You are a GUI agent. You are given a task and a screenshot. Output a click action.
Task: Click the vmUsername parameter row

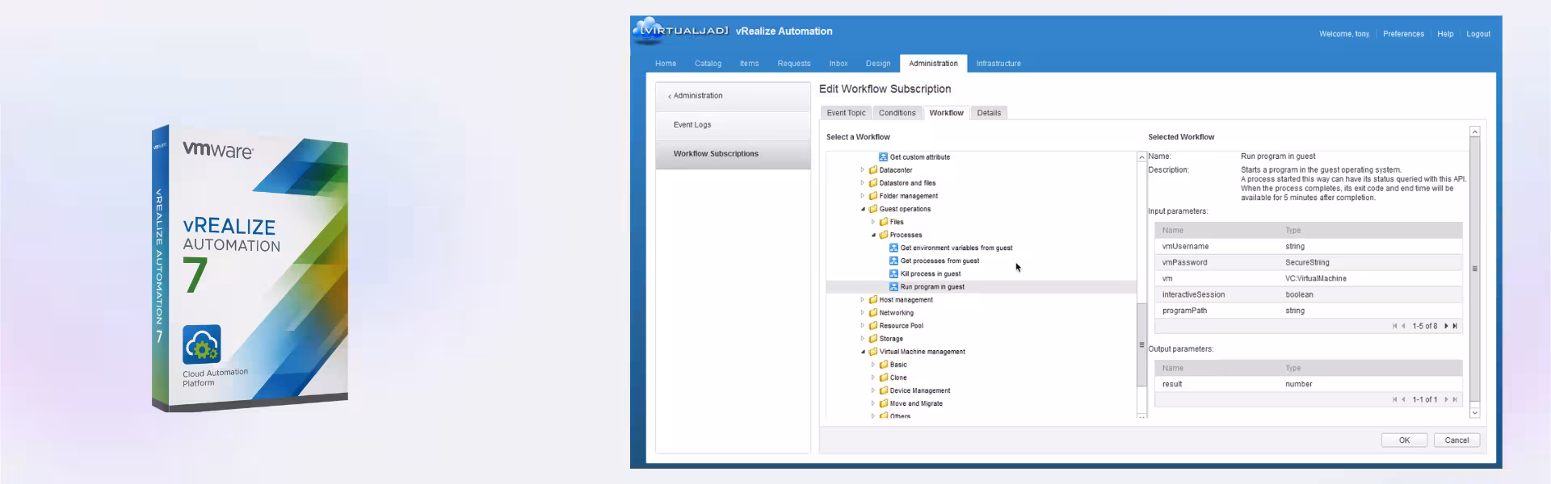(x=1308, y=246)
